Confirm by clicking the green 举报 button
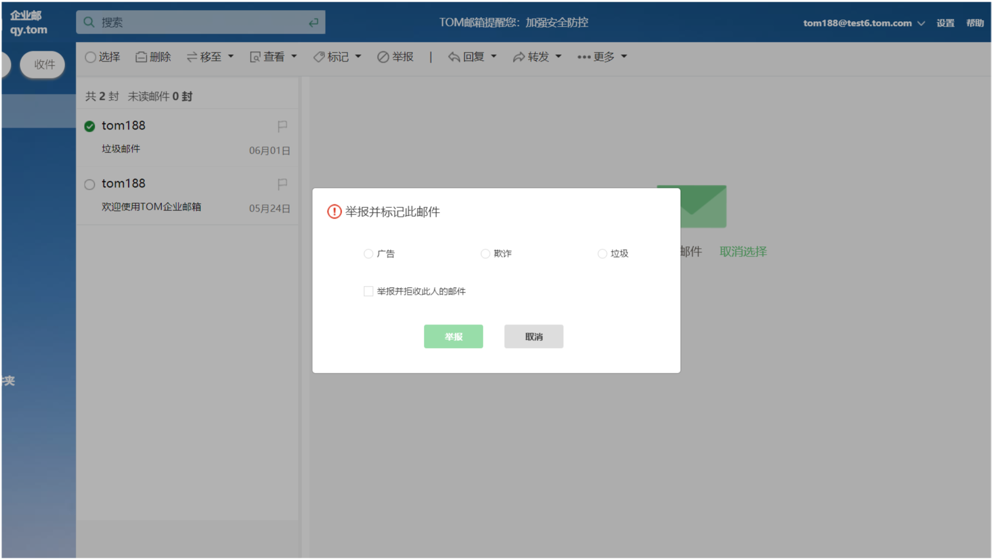This screenshot has height=559, width=992. (x=453, y=336)
